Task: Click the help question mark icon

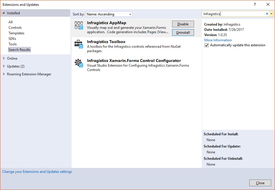Action: pos(255,4)
